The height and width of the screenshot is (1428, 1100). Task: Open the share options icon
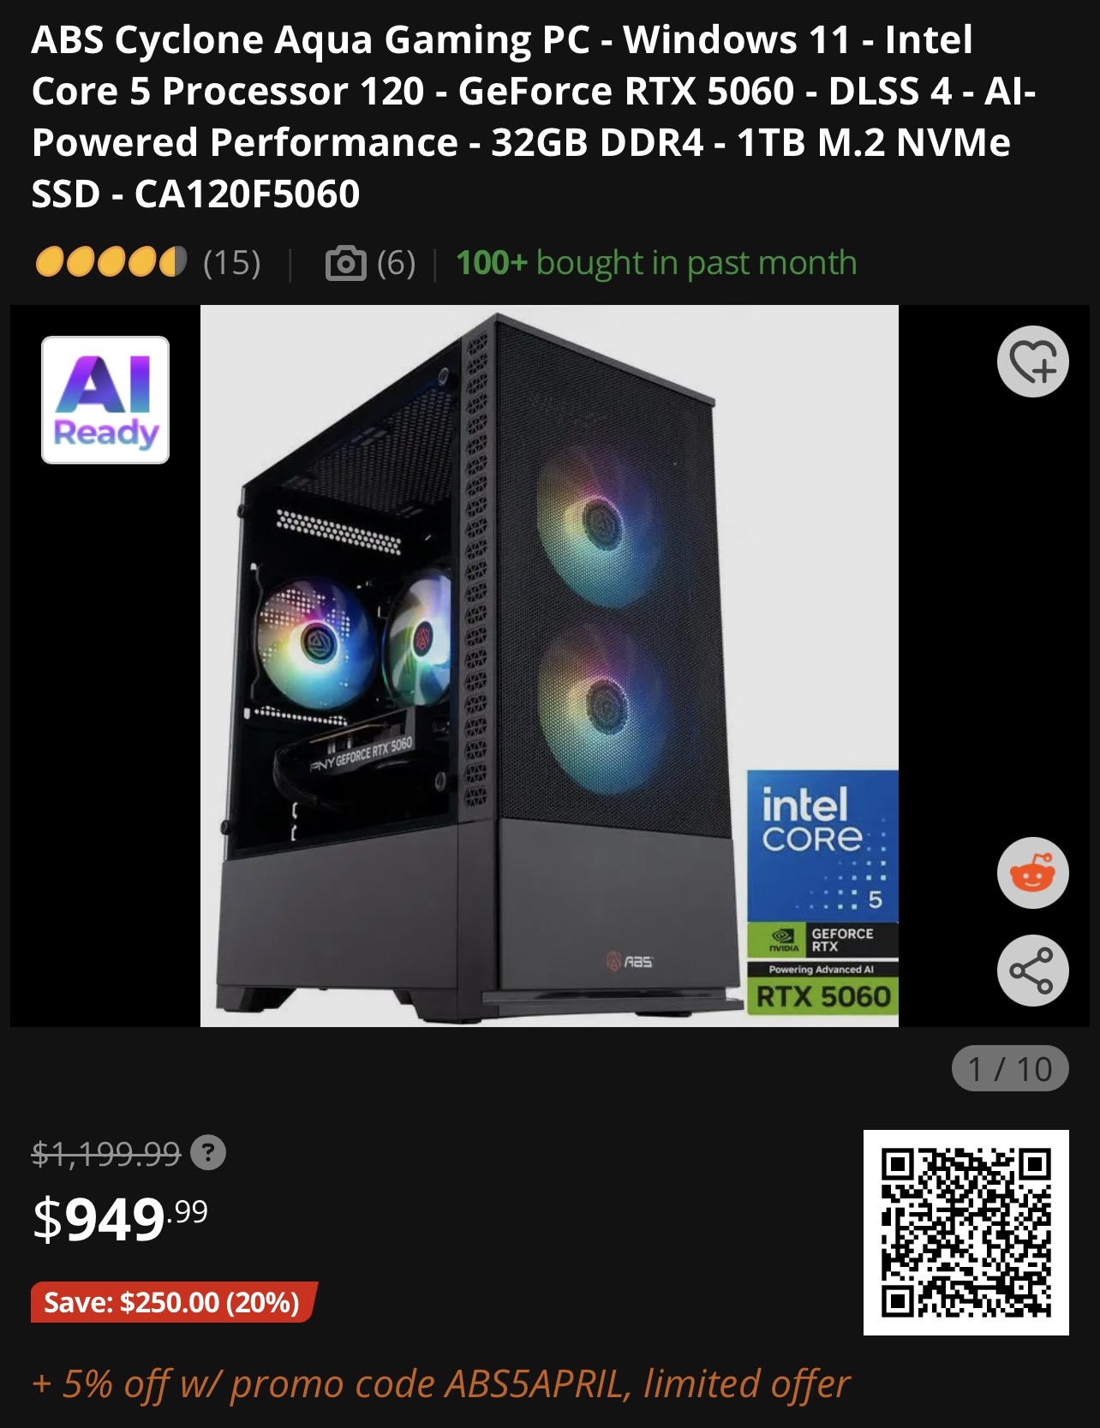(x=1032, y=971)
